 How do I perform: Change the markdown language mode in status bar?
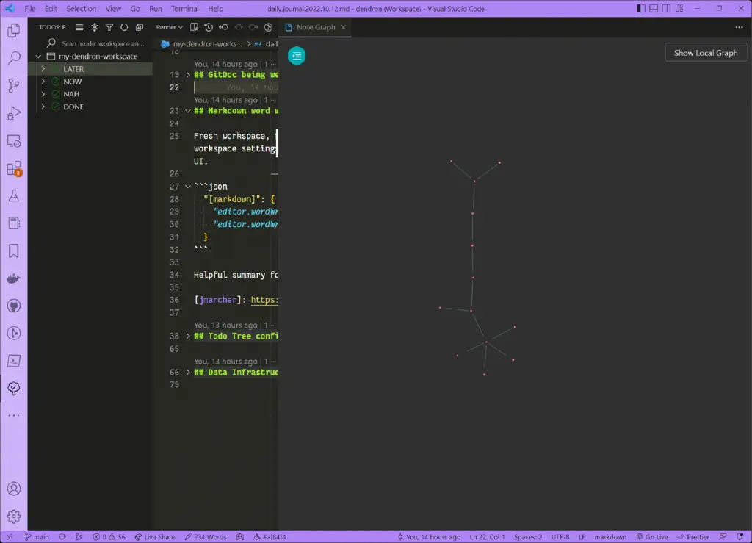610,537
